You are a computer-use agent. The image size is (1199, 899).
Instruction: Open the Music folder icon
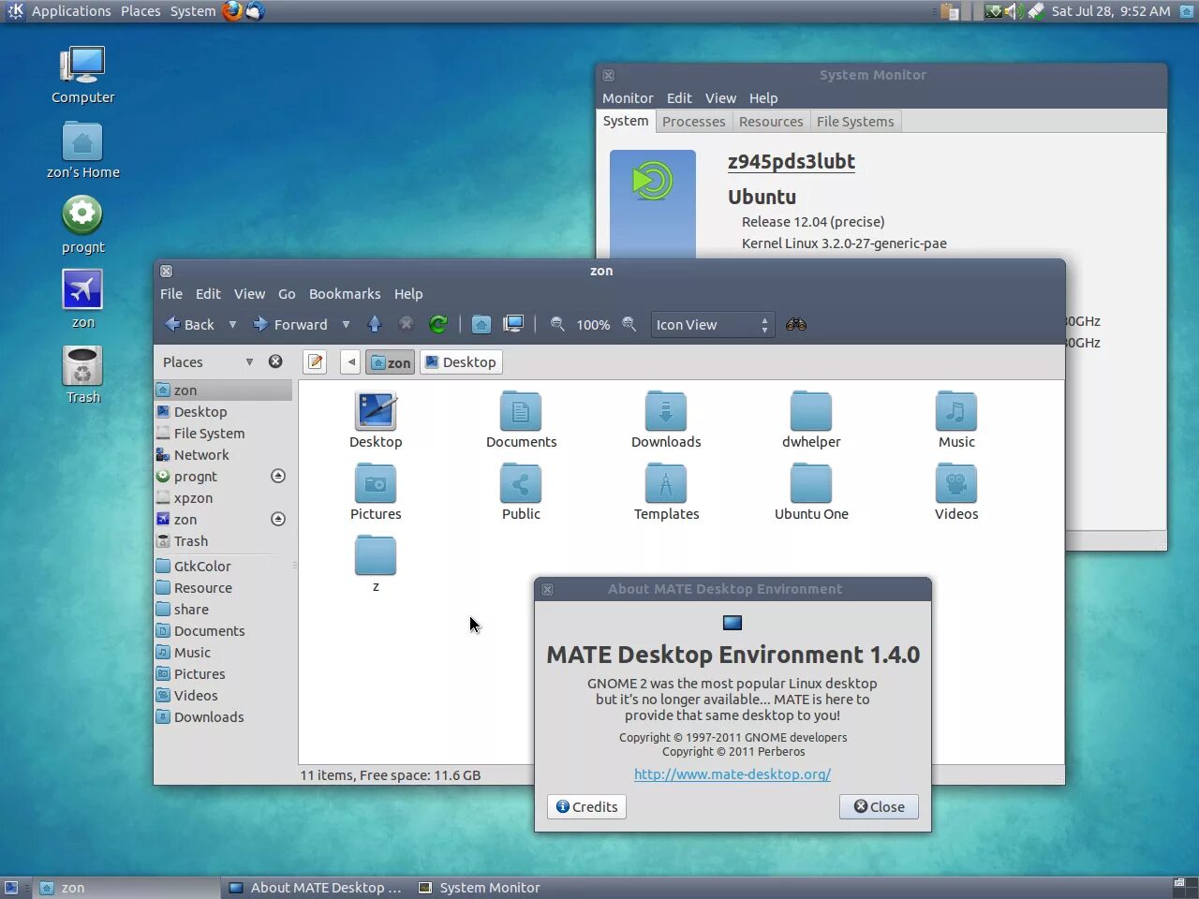point(956,420)
